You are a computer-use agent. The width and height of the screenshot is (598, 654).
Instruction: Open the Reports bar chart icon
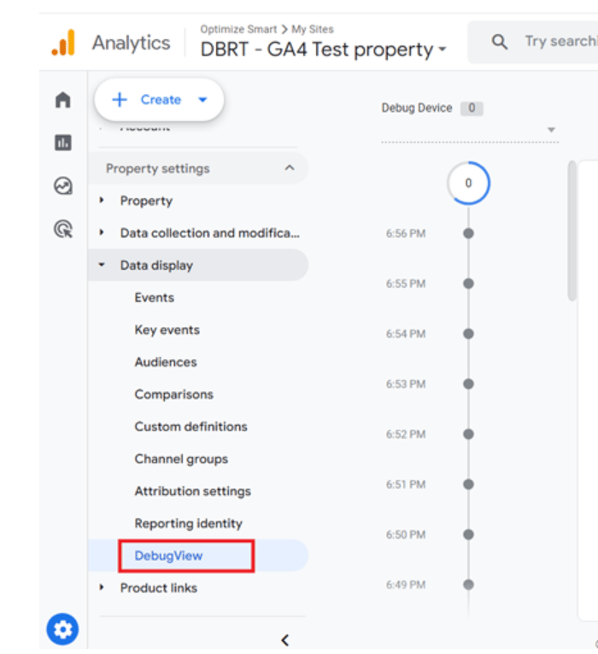pos(63,143)
